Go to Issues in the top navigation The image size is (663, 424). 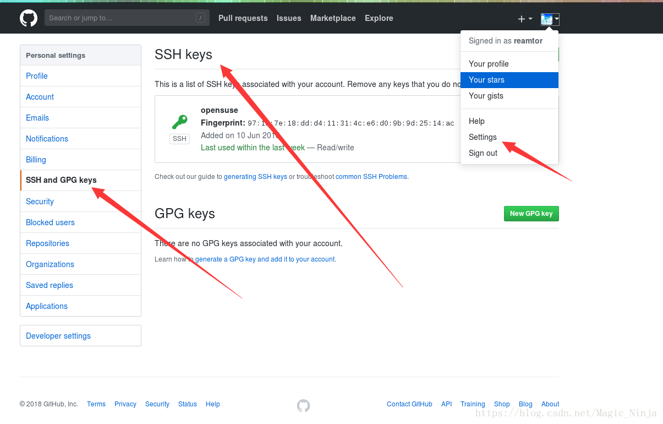[289, 18]
